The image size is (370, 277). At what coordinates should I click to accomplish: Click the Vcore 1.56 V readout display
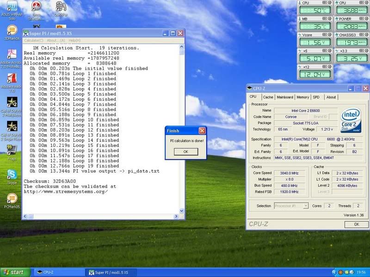tap(315, 42)
